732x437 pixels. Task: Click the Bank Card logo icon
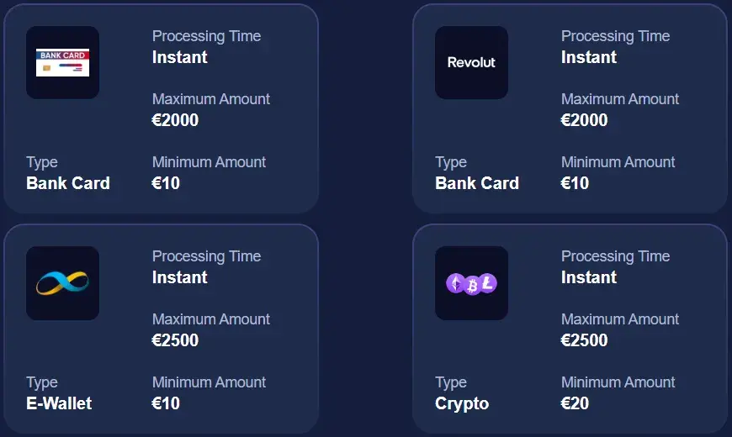(62, 62)
